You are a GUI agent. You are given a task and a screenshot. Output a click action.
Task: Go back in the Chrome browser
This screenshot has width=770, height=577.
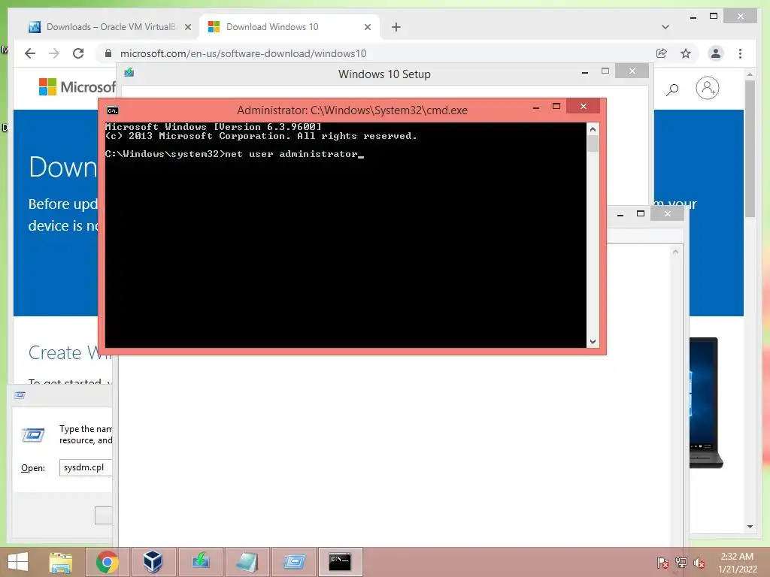point(30,53)
